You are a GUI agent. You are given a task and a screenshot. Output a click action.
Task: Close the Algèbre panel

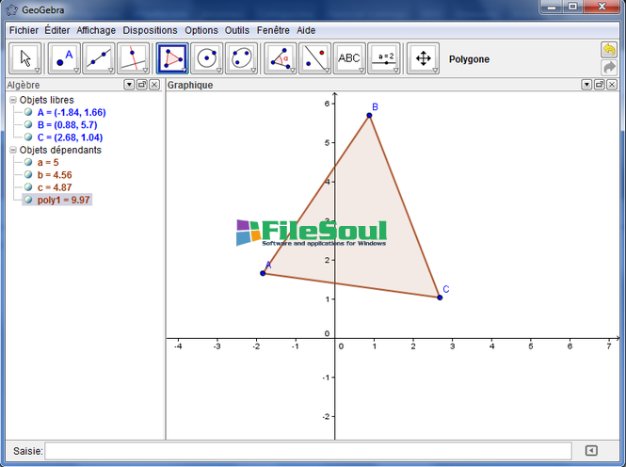[x=154, y=85]
